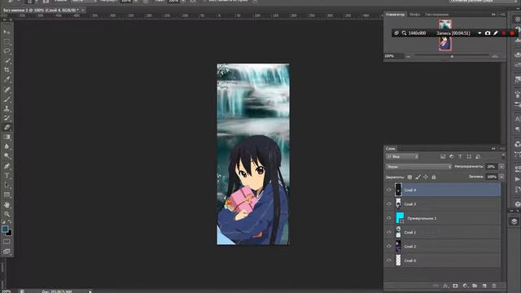Click the navigator zoom slider
This screenshot has height=293, width=521.
452,56
